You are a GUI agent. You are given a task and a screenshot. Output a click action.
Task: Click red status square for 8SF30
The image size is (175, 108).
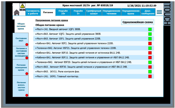pyautogui.click(x=150, y=67)
